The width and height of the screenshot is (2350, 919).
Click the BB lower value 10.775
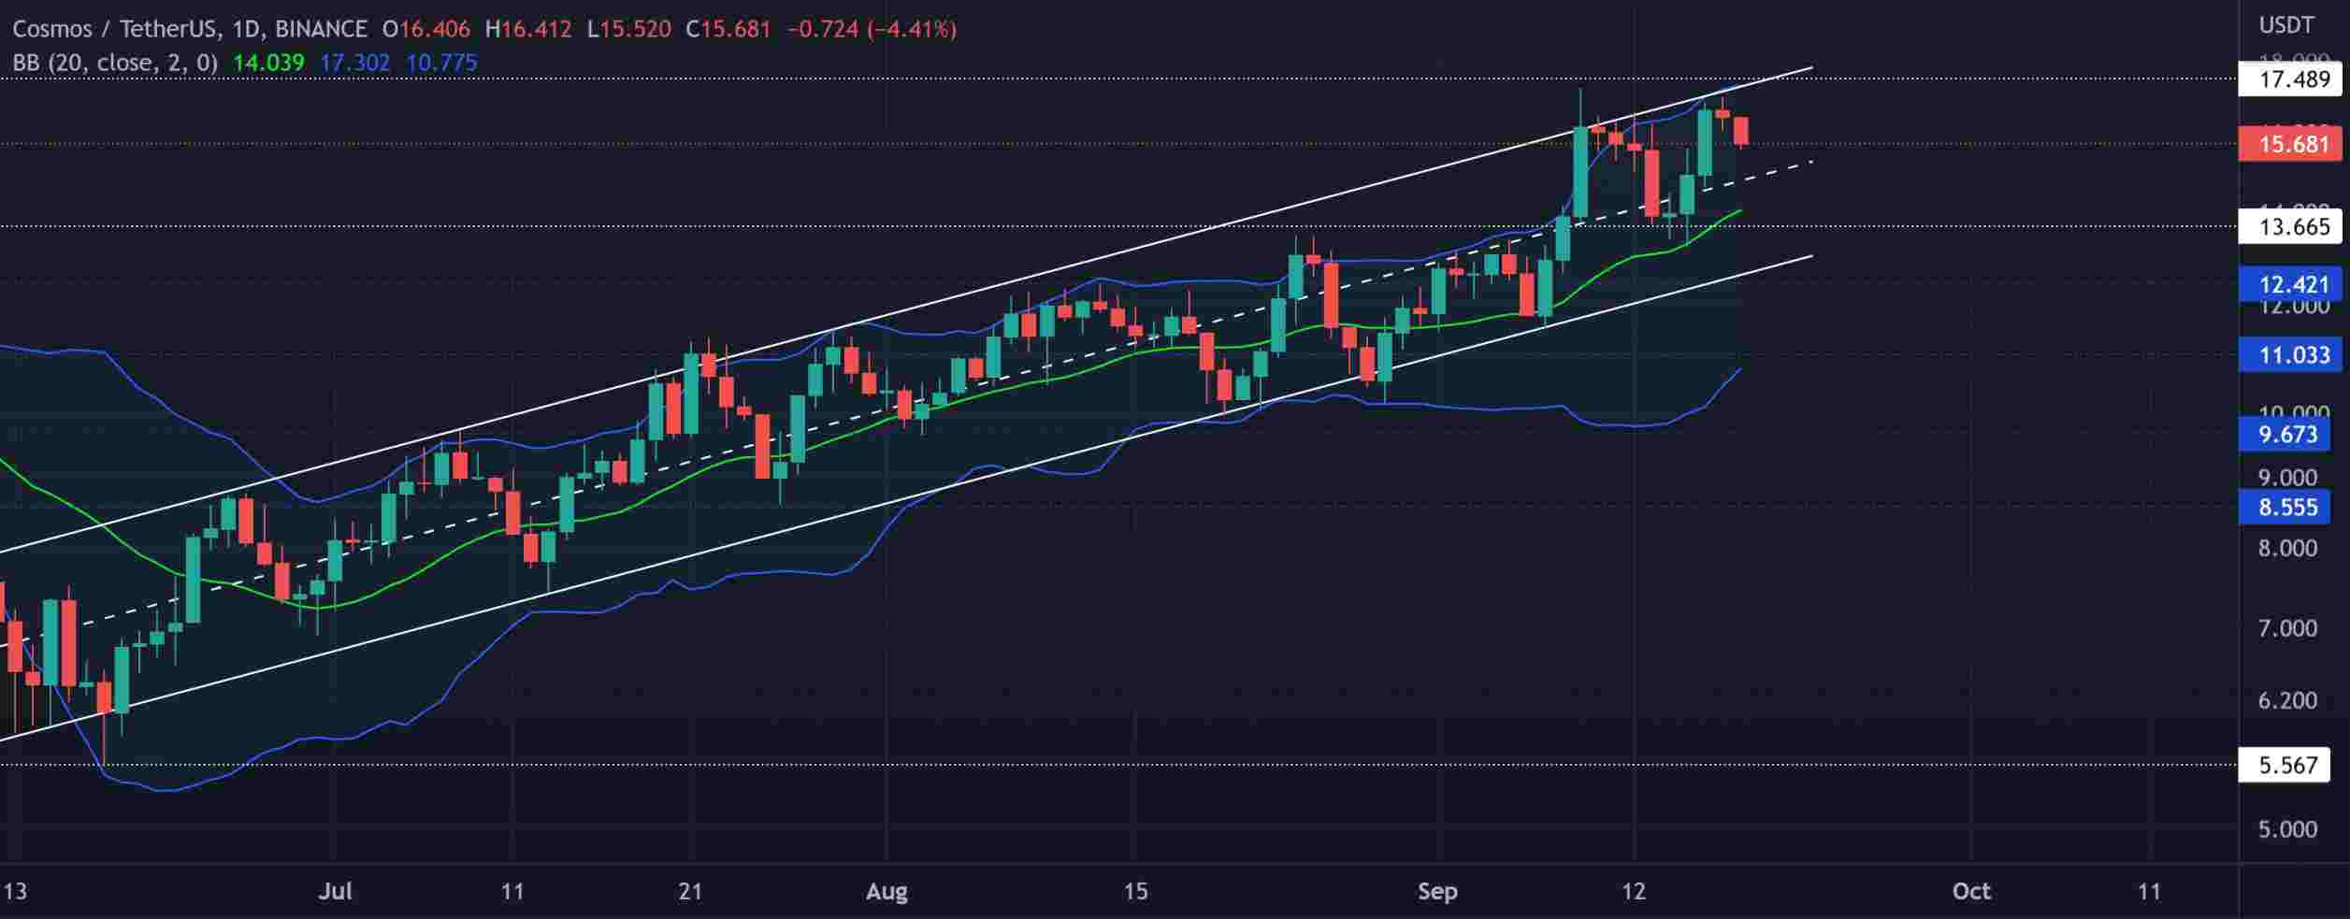click(441, 64)
